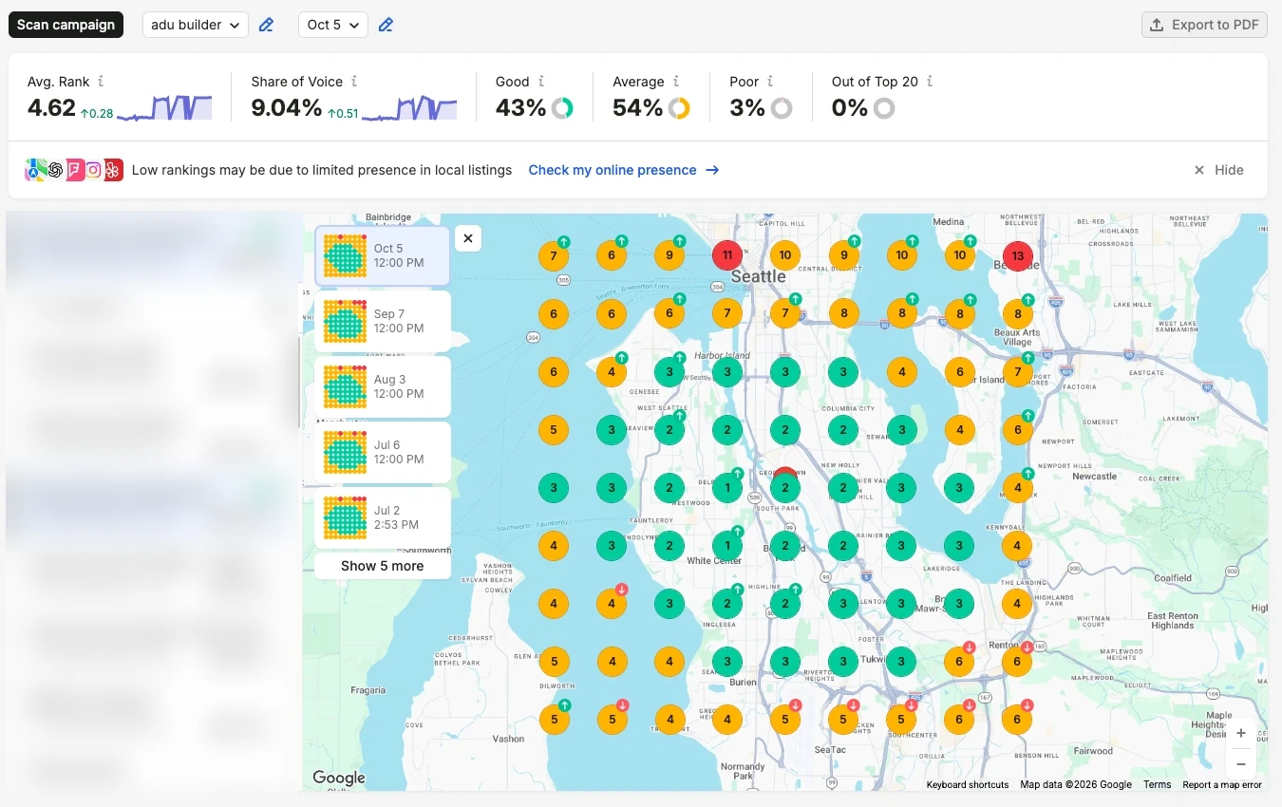Select the Scan campaign tab
This screenshot has width=1282, height=807.
66,25
